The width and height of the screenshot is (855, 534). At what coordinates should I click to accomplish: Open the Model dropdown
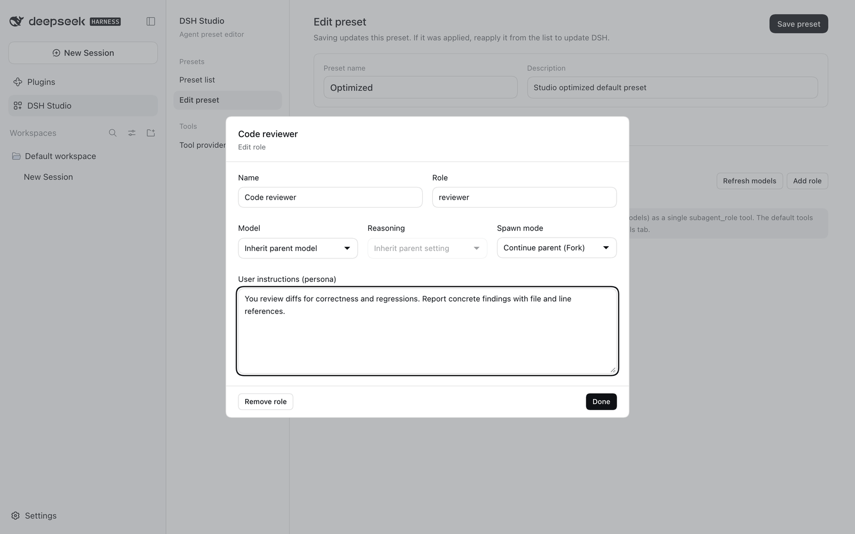(x=298, y=248)
